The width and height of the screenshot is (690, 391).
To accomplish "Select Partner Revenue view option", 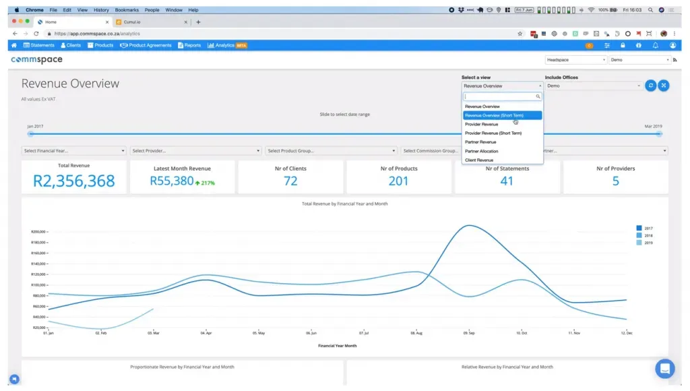I will [x=502, y=142].
